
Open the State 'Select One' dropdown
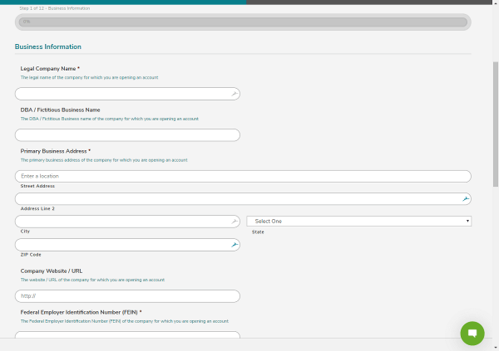[x=359, y=222]
